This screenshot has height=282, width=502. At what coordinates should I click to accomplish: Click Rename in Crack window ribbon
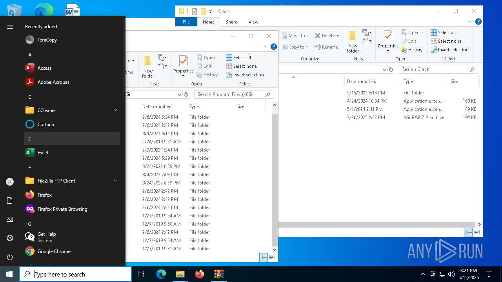coord(326,47)
